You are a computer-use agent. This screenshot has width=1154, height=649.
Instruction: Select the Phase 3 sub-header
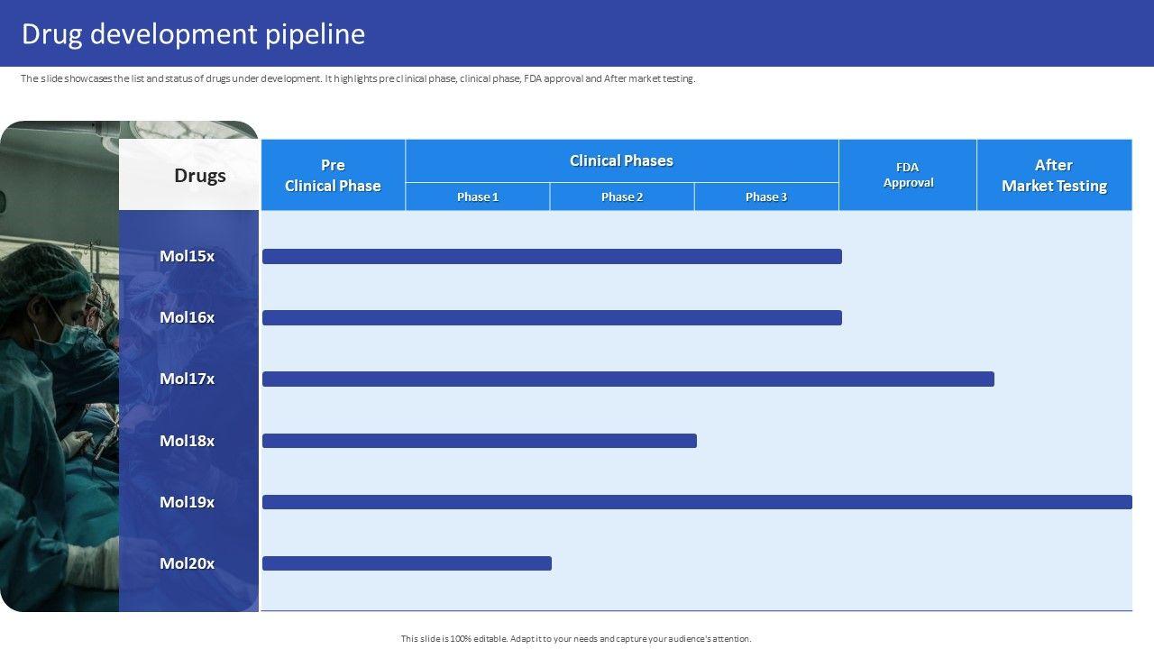pyautogui.click(x=766, y=197)
